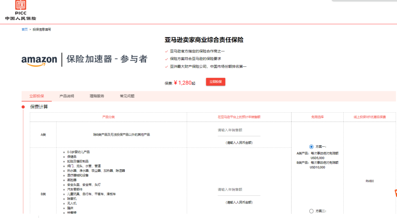Switch to the 立即投保 tab

[37, 96]
